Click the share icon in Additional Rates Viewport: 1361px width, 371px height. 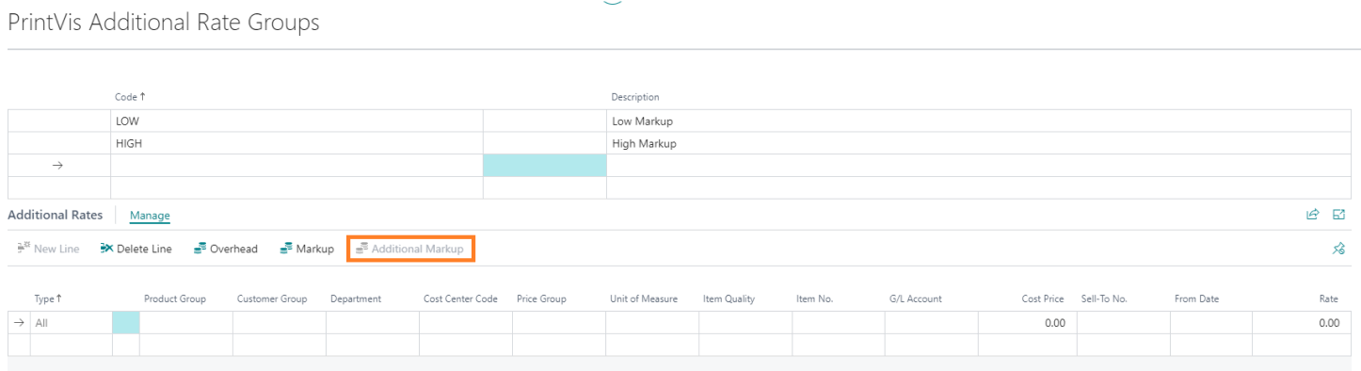(1312, 215)
